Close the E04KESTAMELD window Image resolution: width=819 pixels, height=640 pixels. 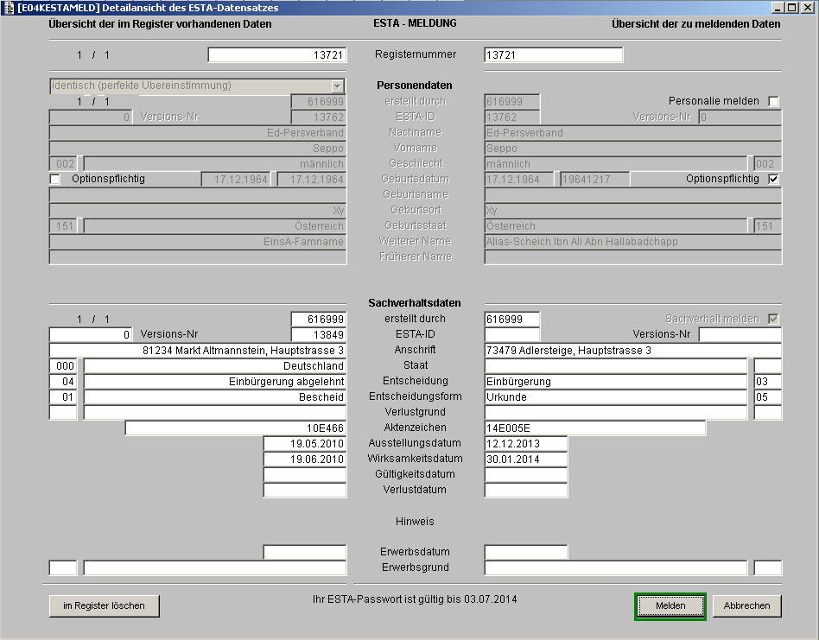(807, 7)
